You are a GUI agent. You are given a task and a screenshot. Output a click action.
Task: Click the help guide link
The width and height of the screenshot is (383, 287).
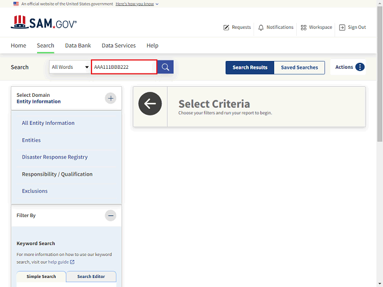tap(59, 262)
